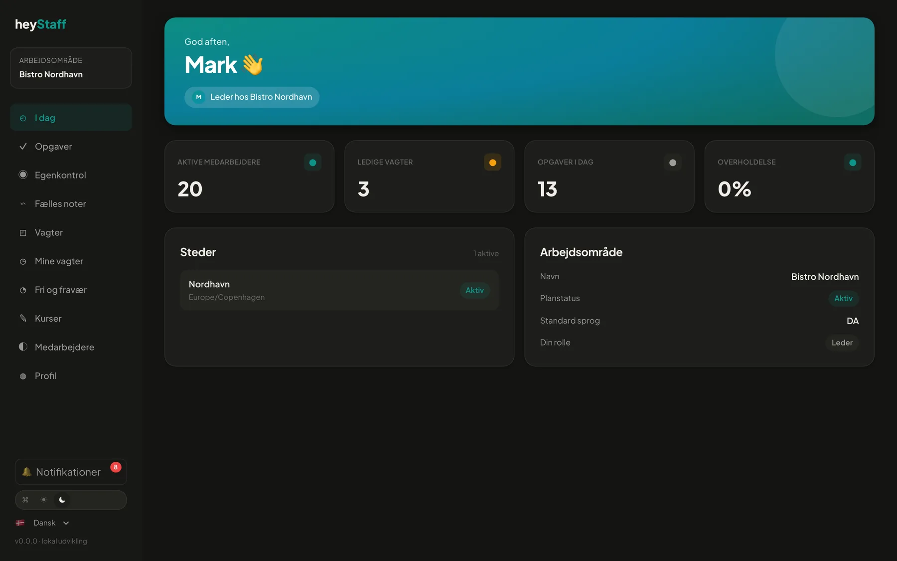Click the Aktive medarbejdere teal indicator
This screenshot has height=561, width=897.
coord(313,163)
